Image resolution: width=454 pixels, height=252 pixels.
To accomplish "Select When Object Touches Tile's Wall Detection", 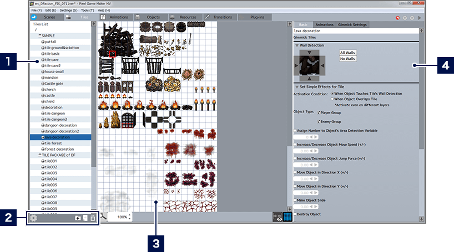I will point(332,94).
